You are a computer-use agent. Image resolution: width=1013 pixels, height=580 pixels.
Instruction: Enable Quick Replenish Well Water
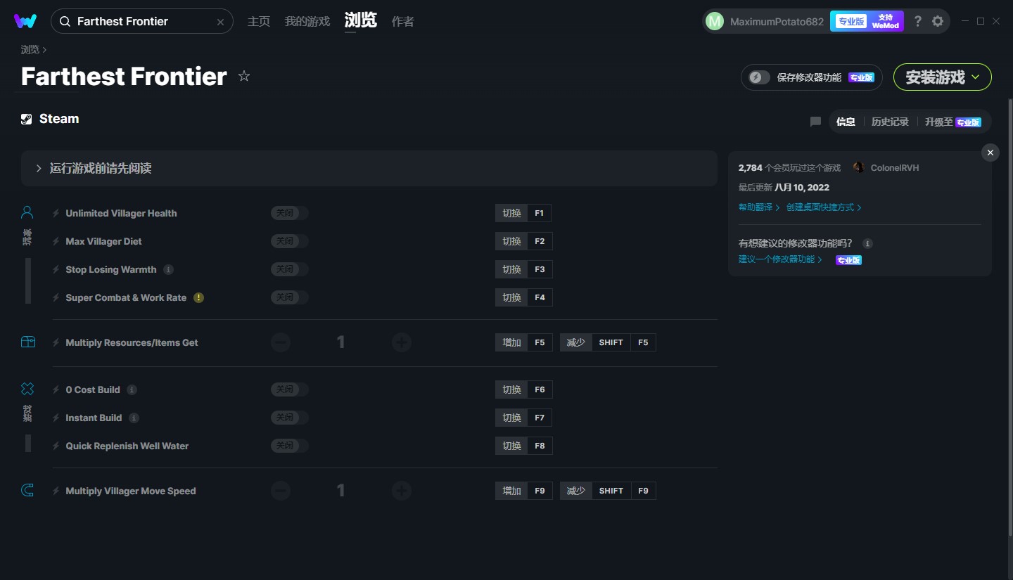tap(289, 446)
